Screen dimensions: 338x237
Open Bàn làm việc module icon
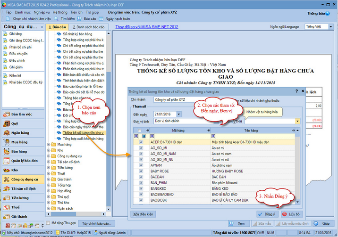[x=7, y=114]
